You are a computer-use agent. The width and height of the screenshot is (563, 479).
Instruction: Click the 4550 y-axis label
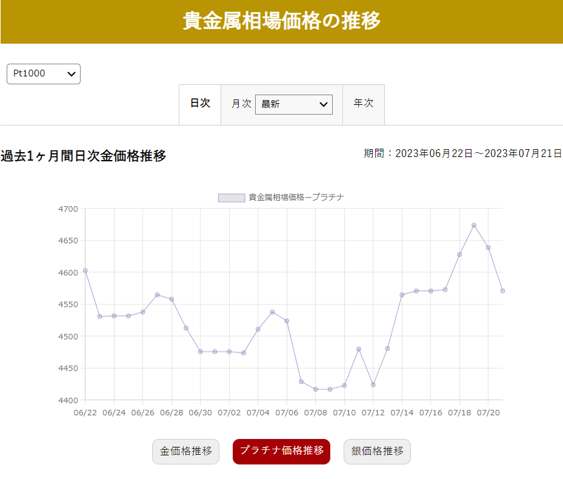(68, 304)
